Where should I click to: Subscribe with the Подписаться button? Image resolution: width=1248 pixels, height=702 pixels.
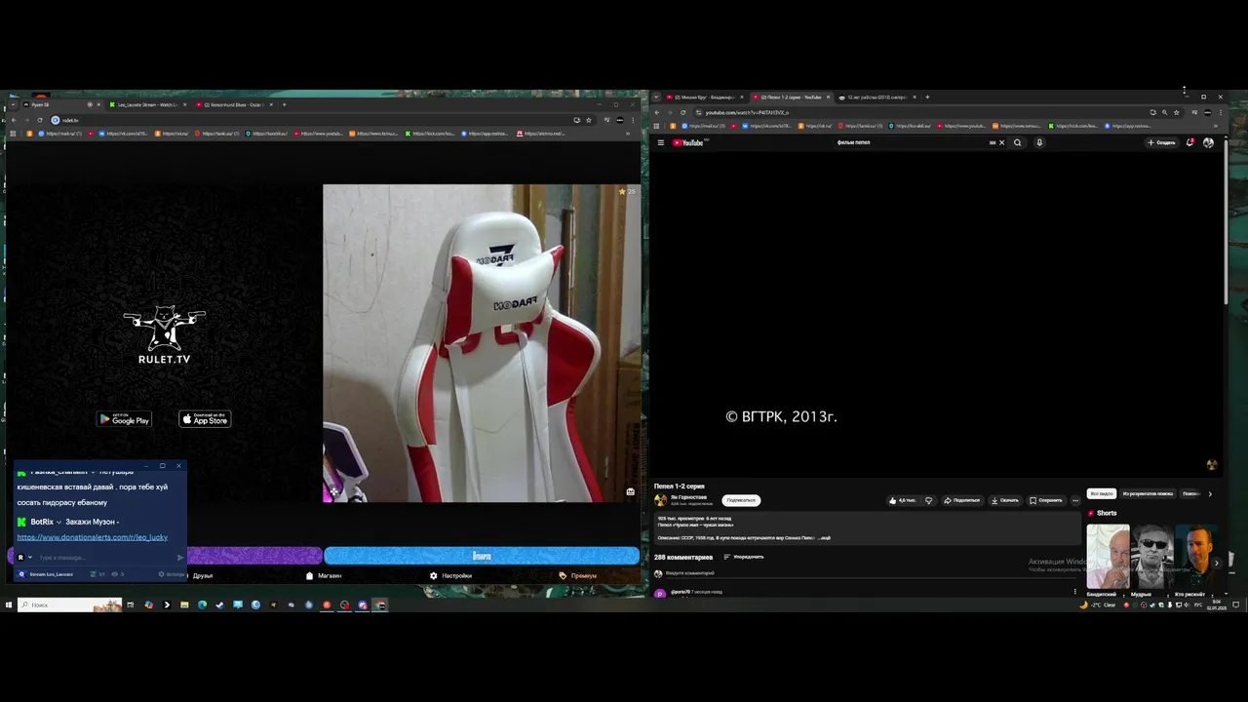click(x=741, y=500)
